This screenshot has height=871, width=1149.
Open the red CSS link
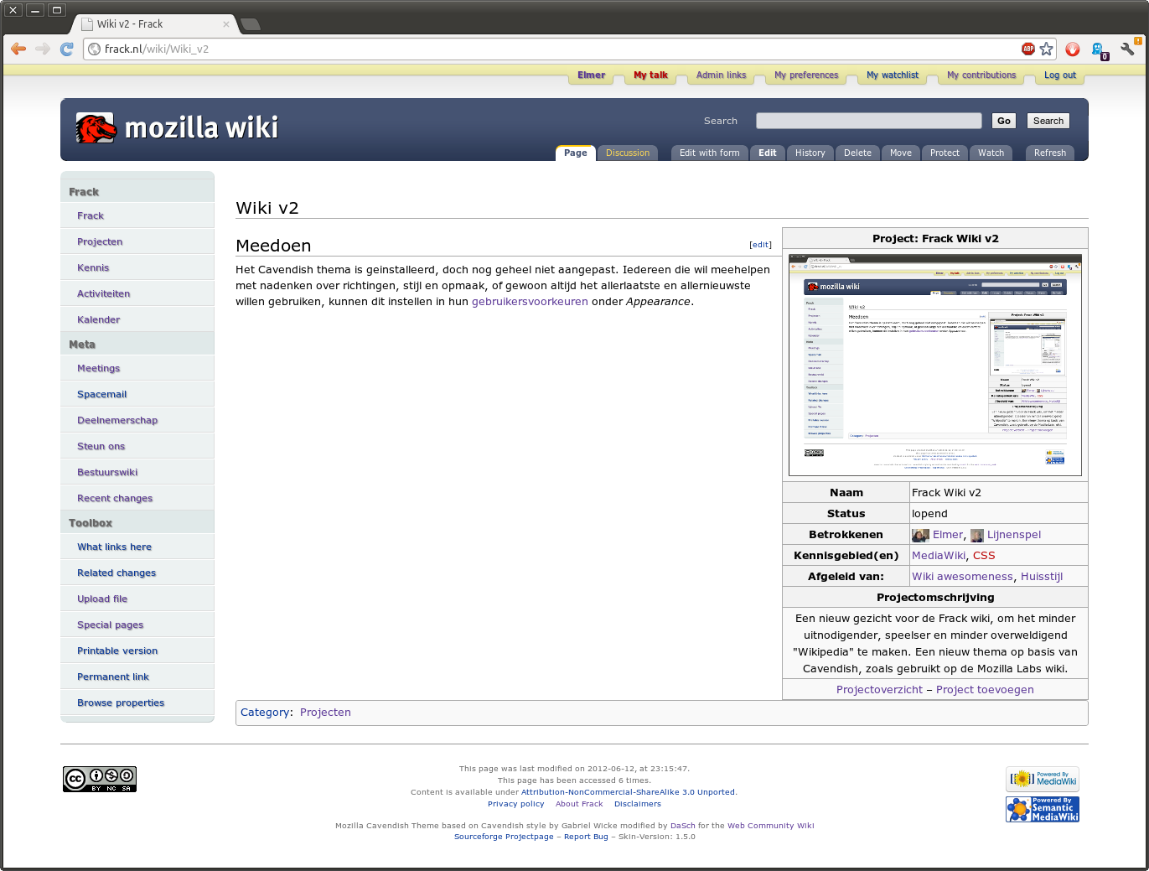pos(984,556)
